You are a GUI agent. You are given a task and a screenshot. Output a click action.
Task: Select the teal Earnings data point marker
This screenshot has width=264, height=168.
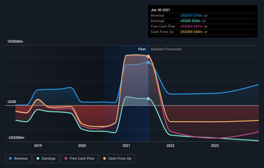(148, 98)
